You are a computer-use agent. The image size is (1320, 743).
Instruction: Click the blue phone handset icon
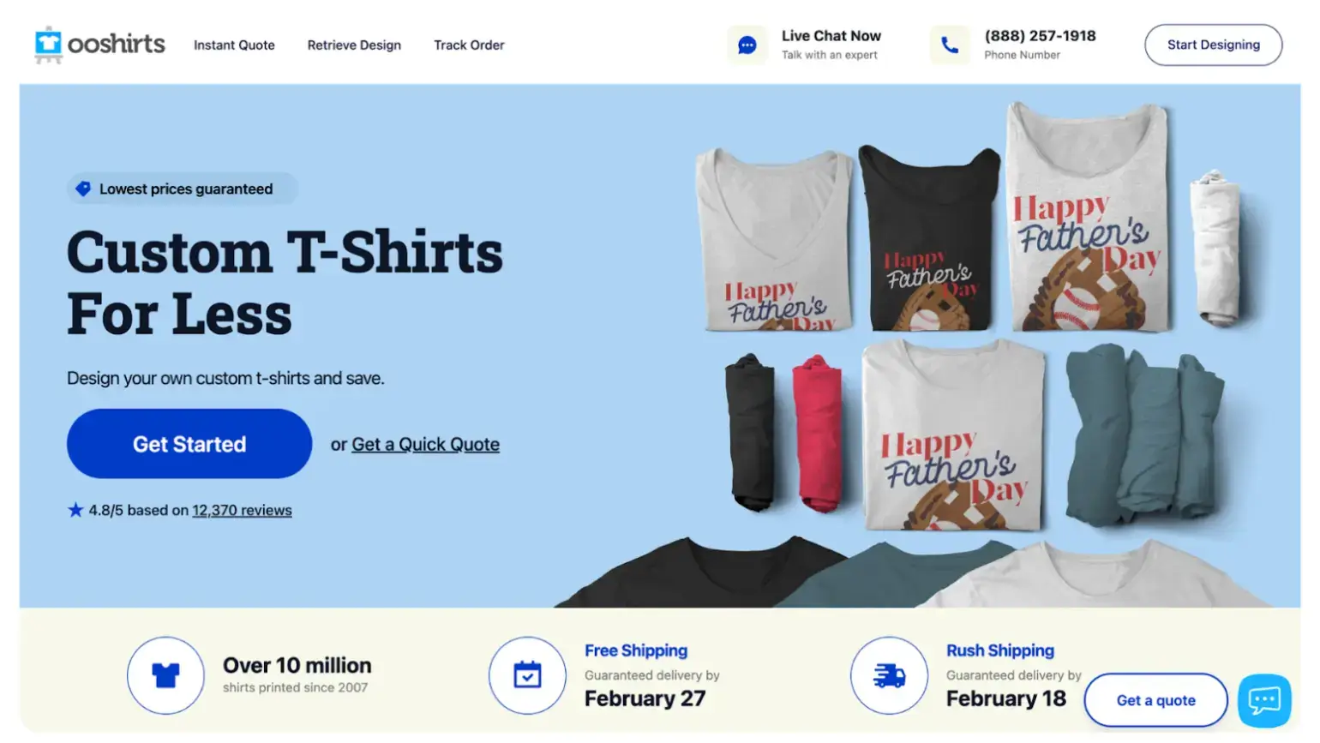(950, 45)
